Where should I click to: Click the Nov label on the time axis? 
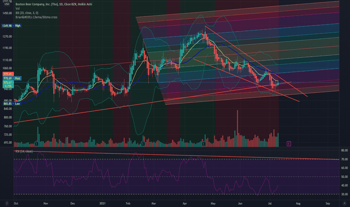[45, 203]
